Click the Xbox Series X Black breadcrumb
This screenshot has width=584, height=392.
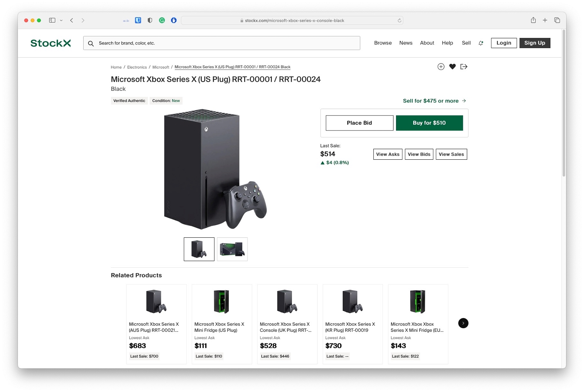(233, 67)
